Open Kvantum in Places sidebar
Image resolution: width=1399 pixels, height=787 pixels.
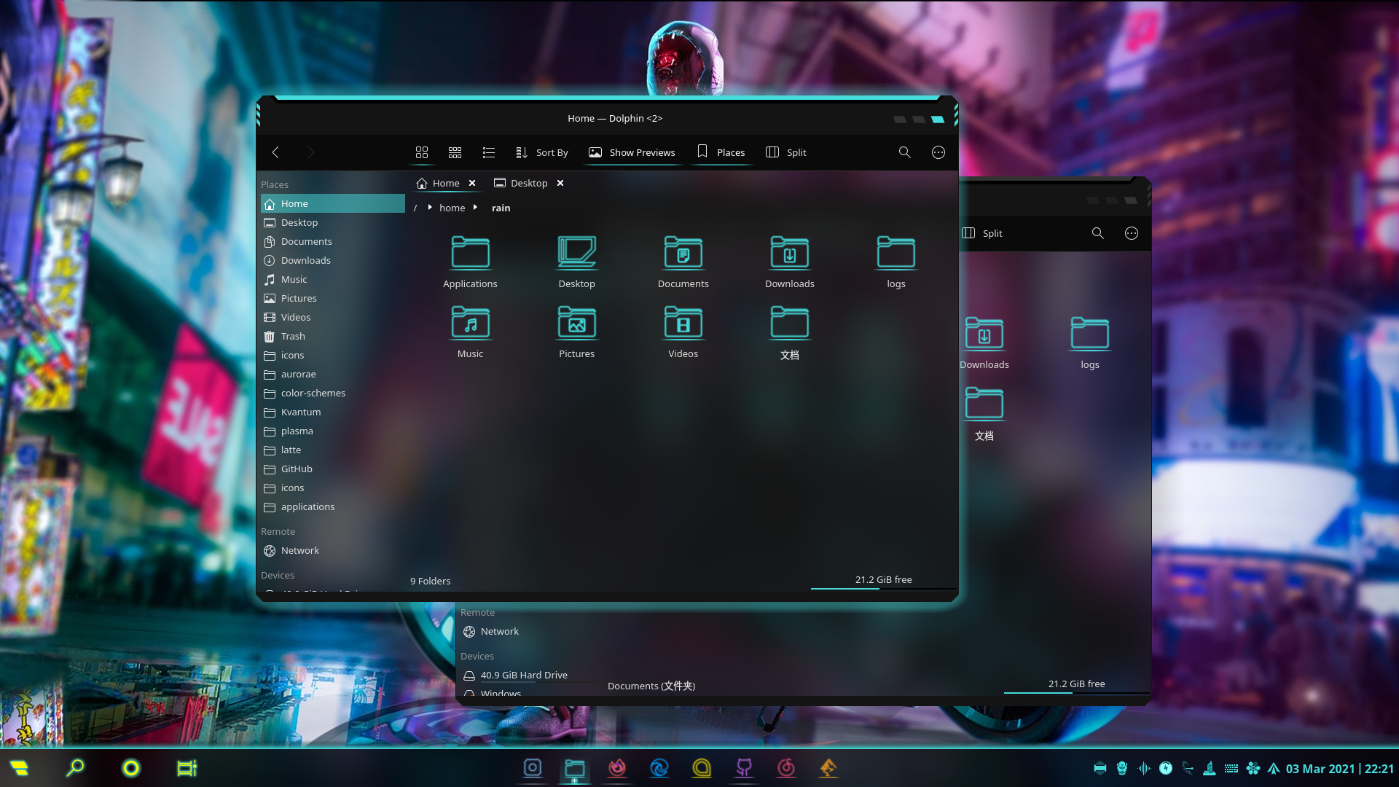[x=333, y=412]
